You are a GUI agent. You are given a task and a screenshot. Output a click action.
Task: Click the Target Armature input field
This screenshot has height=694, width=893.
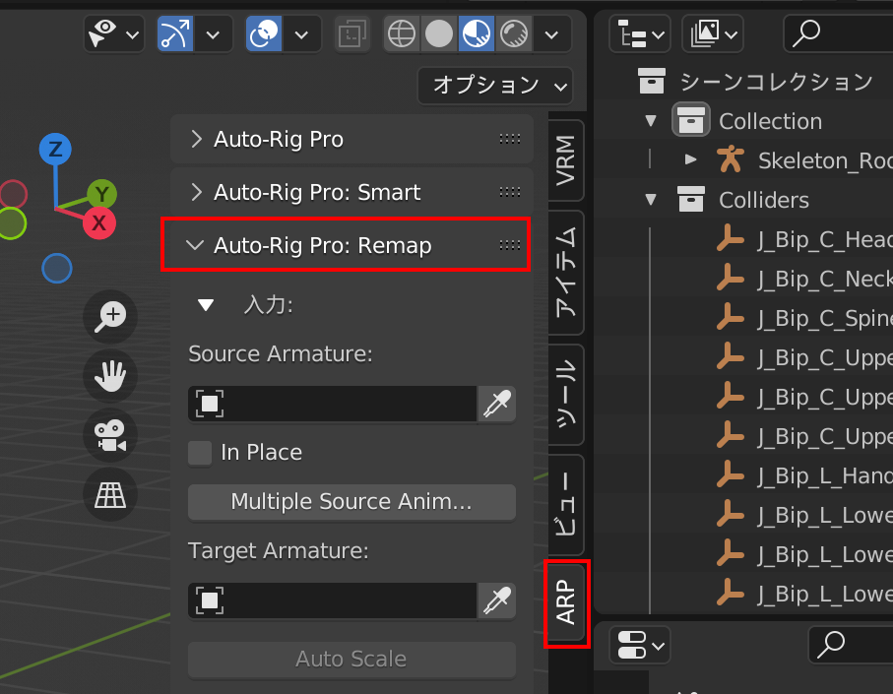pyautogui.click(x=333, y=600)
